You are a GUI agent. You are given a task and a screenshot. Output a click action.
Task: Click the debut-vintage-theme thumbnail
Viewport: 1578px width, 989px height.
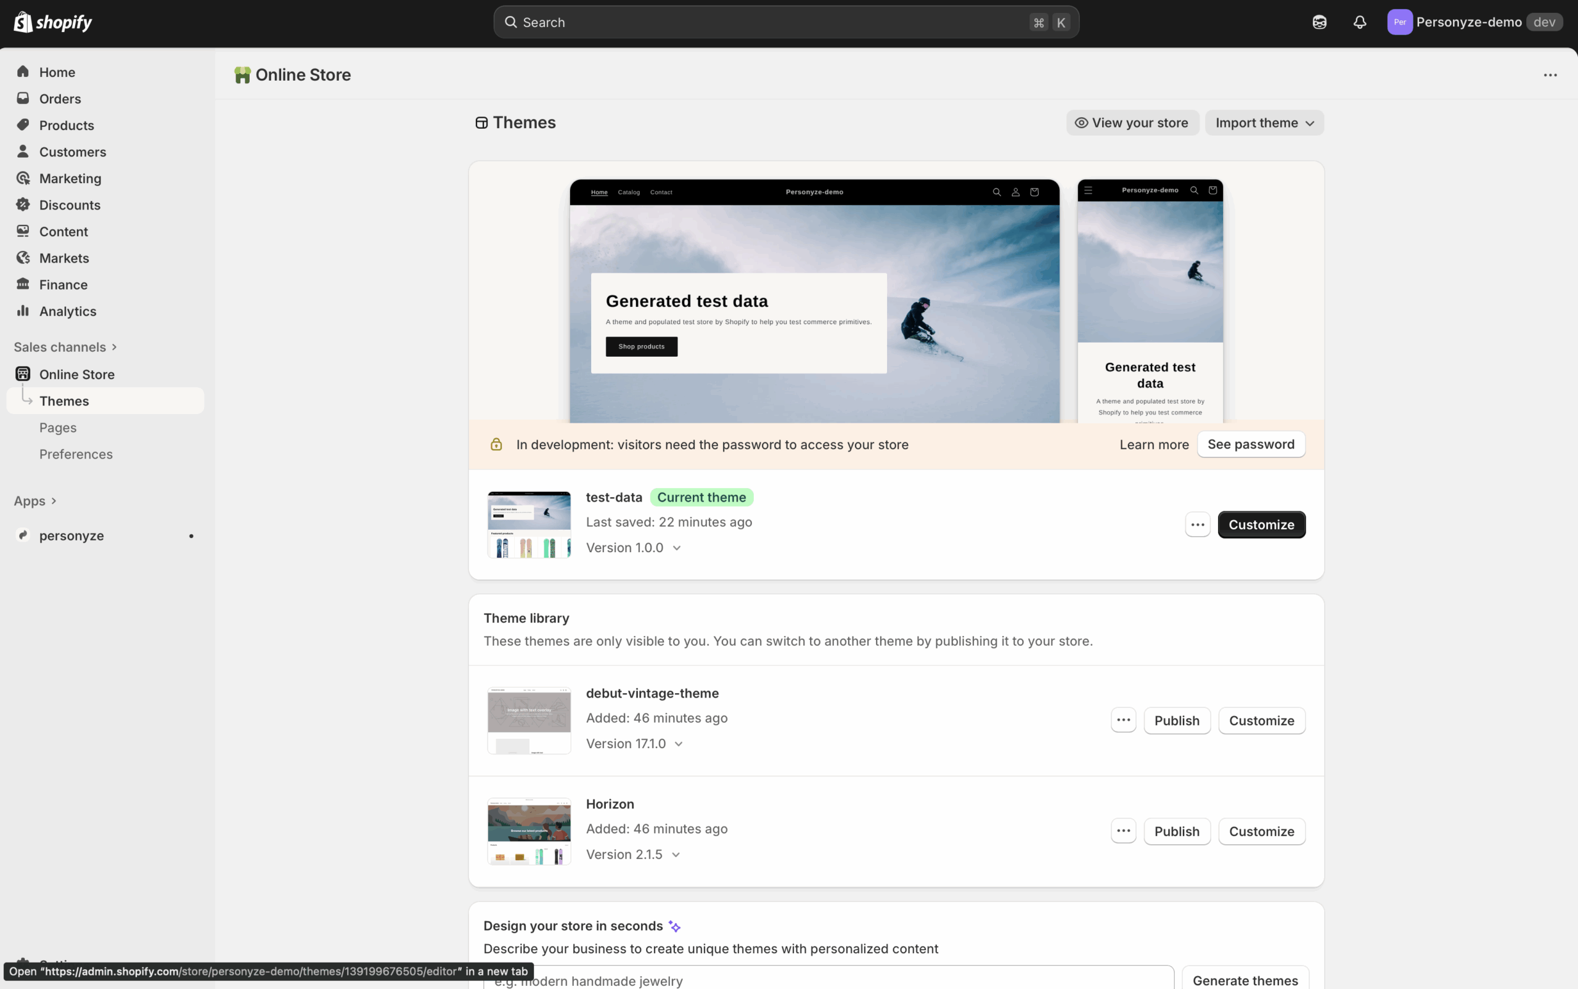[x=529, y=720]
